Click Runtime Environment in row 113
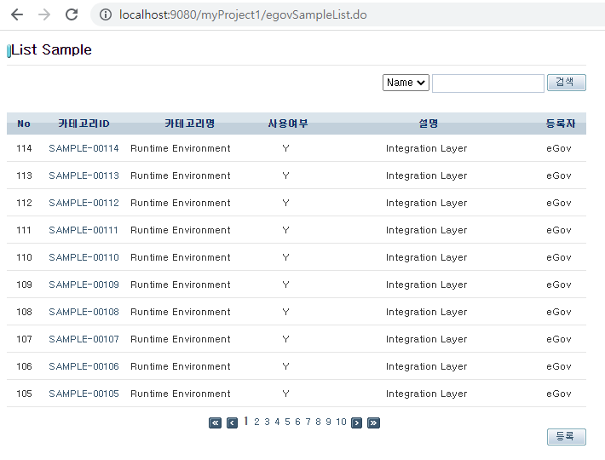Viewport: 605px width, 460px height. pyautogui.click(x=180, y=175)
